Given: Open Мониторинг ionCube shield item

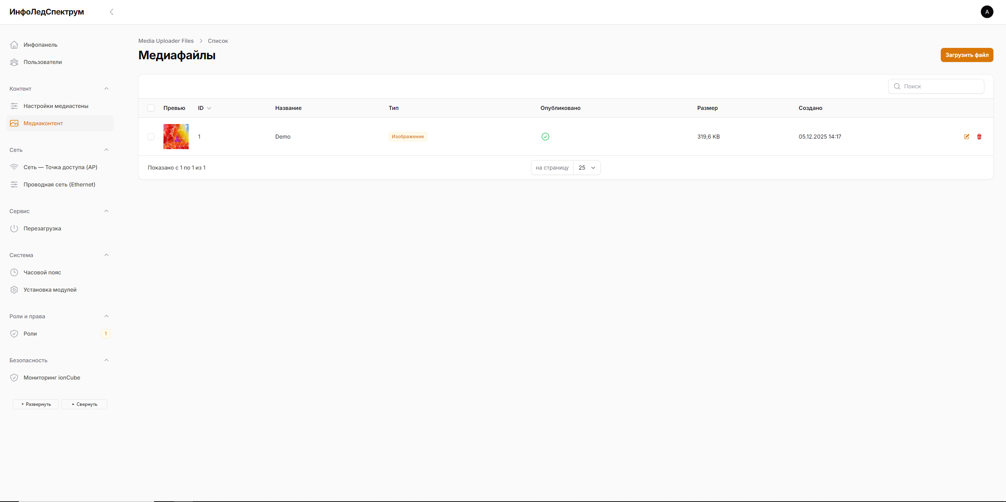Looking at the screenshot, I should tap(51, 378).
